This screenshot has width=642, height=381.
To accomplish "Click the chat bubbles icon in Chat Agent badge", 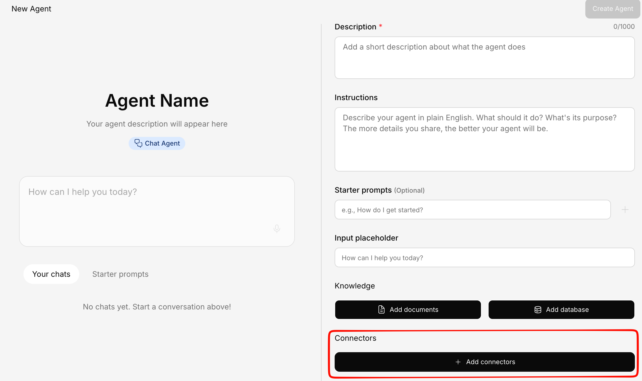I will click(x=138, y=143).
